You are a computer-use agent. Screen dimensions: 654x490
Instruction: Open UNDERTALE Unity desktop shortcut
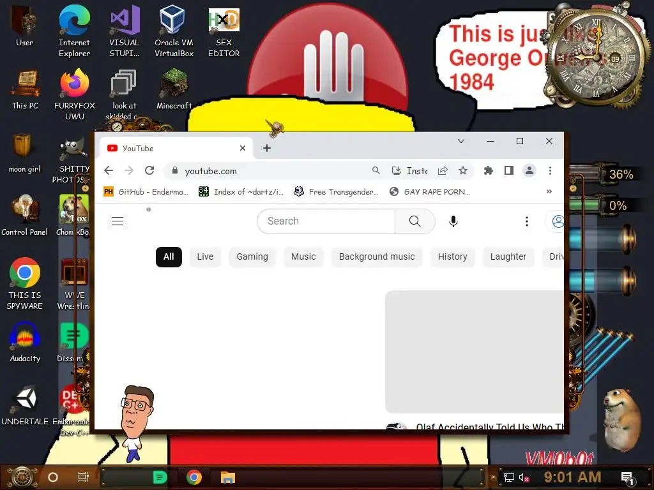click(x=25, y=406)
